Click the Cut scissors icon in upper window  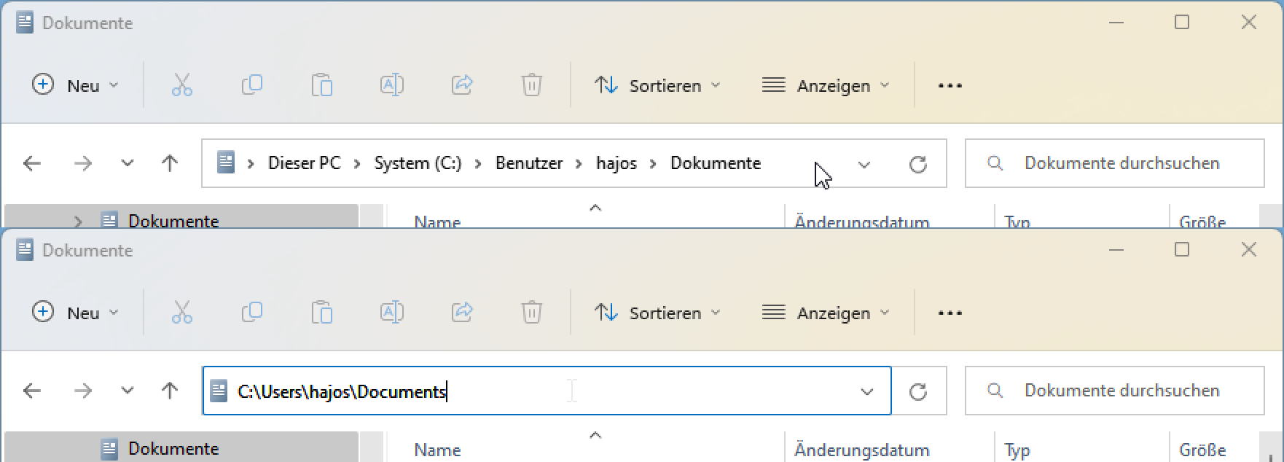click(182, 85)
